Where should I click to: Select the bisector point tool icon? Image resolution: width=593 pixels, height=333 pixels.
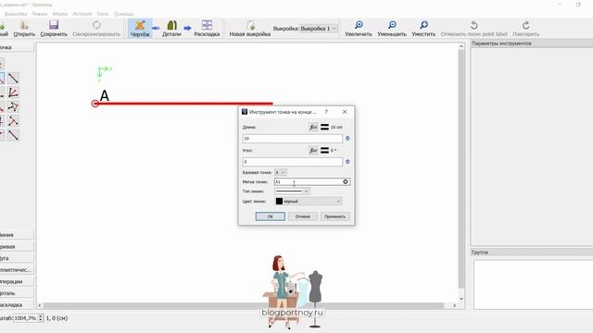click(x=13, y=92)
